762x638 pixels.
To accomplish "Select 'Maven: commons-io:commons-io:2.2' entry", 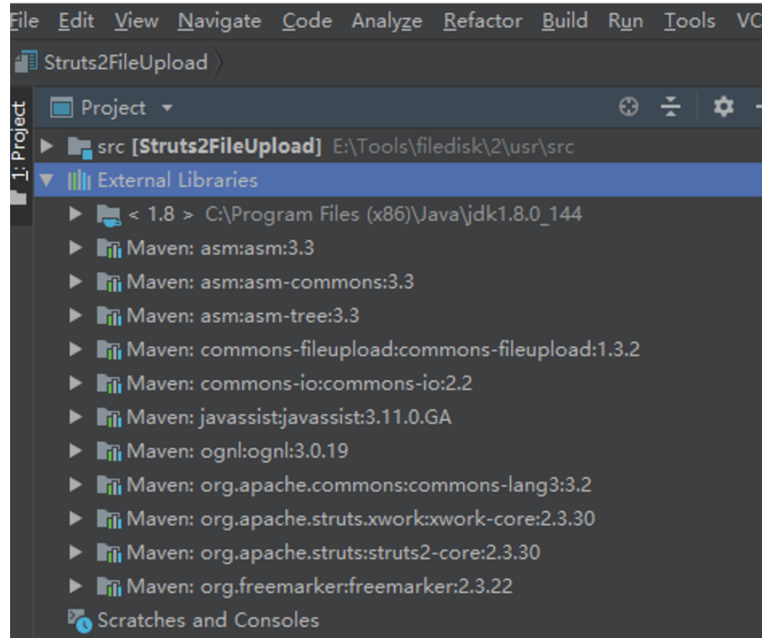I will coord(398,383).
